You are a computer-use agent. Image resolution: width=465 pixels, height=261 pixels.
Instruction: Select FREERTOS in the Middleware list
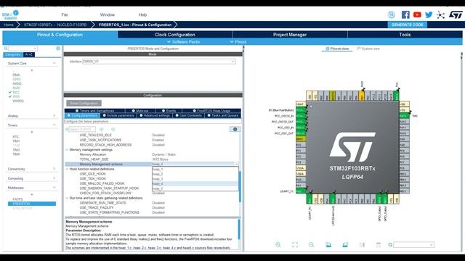click(x=32, y=204)
